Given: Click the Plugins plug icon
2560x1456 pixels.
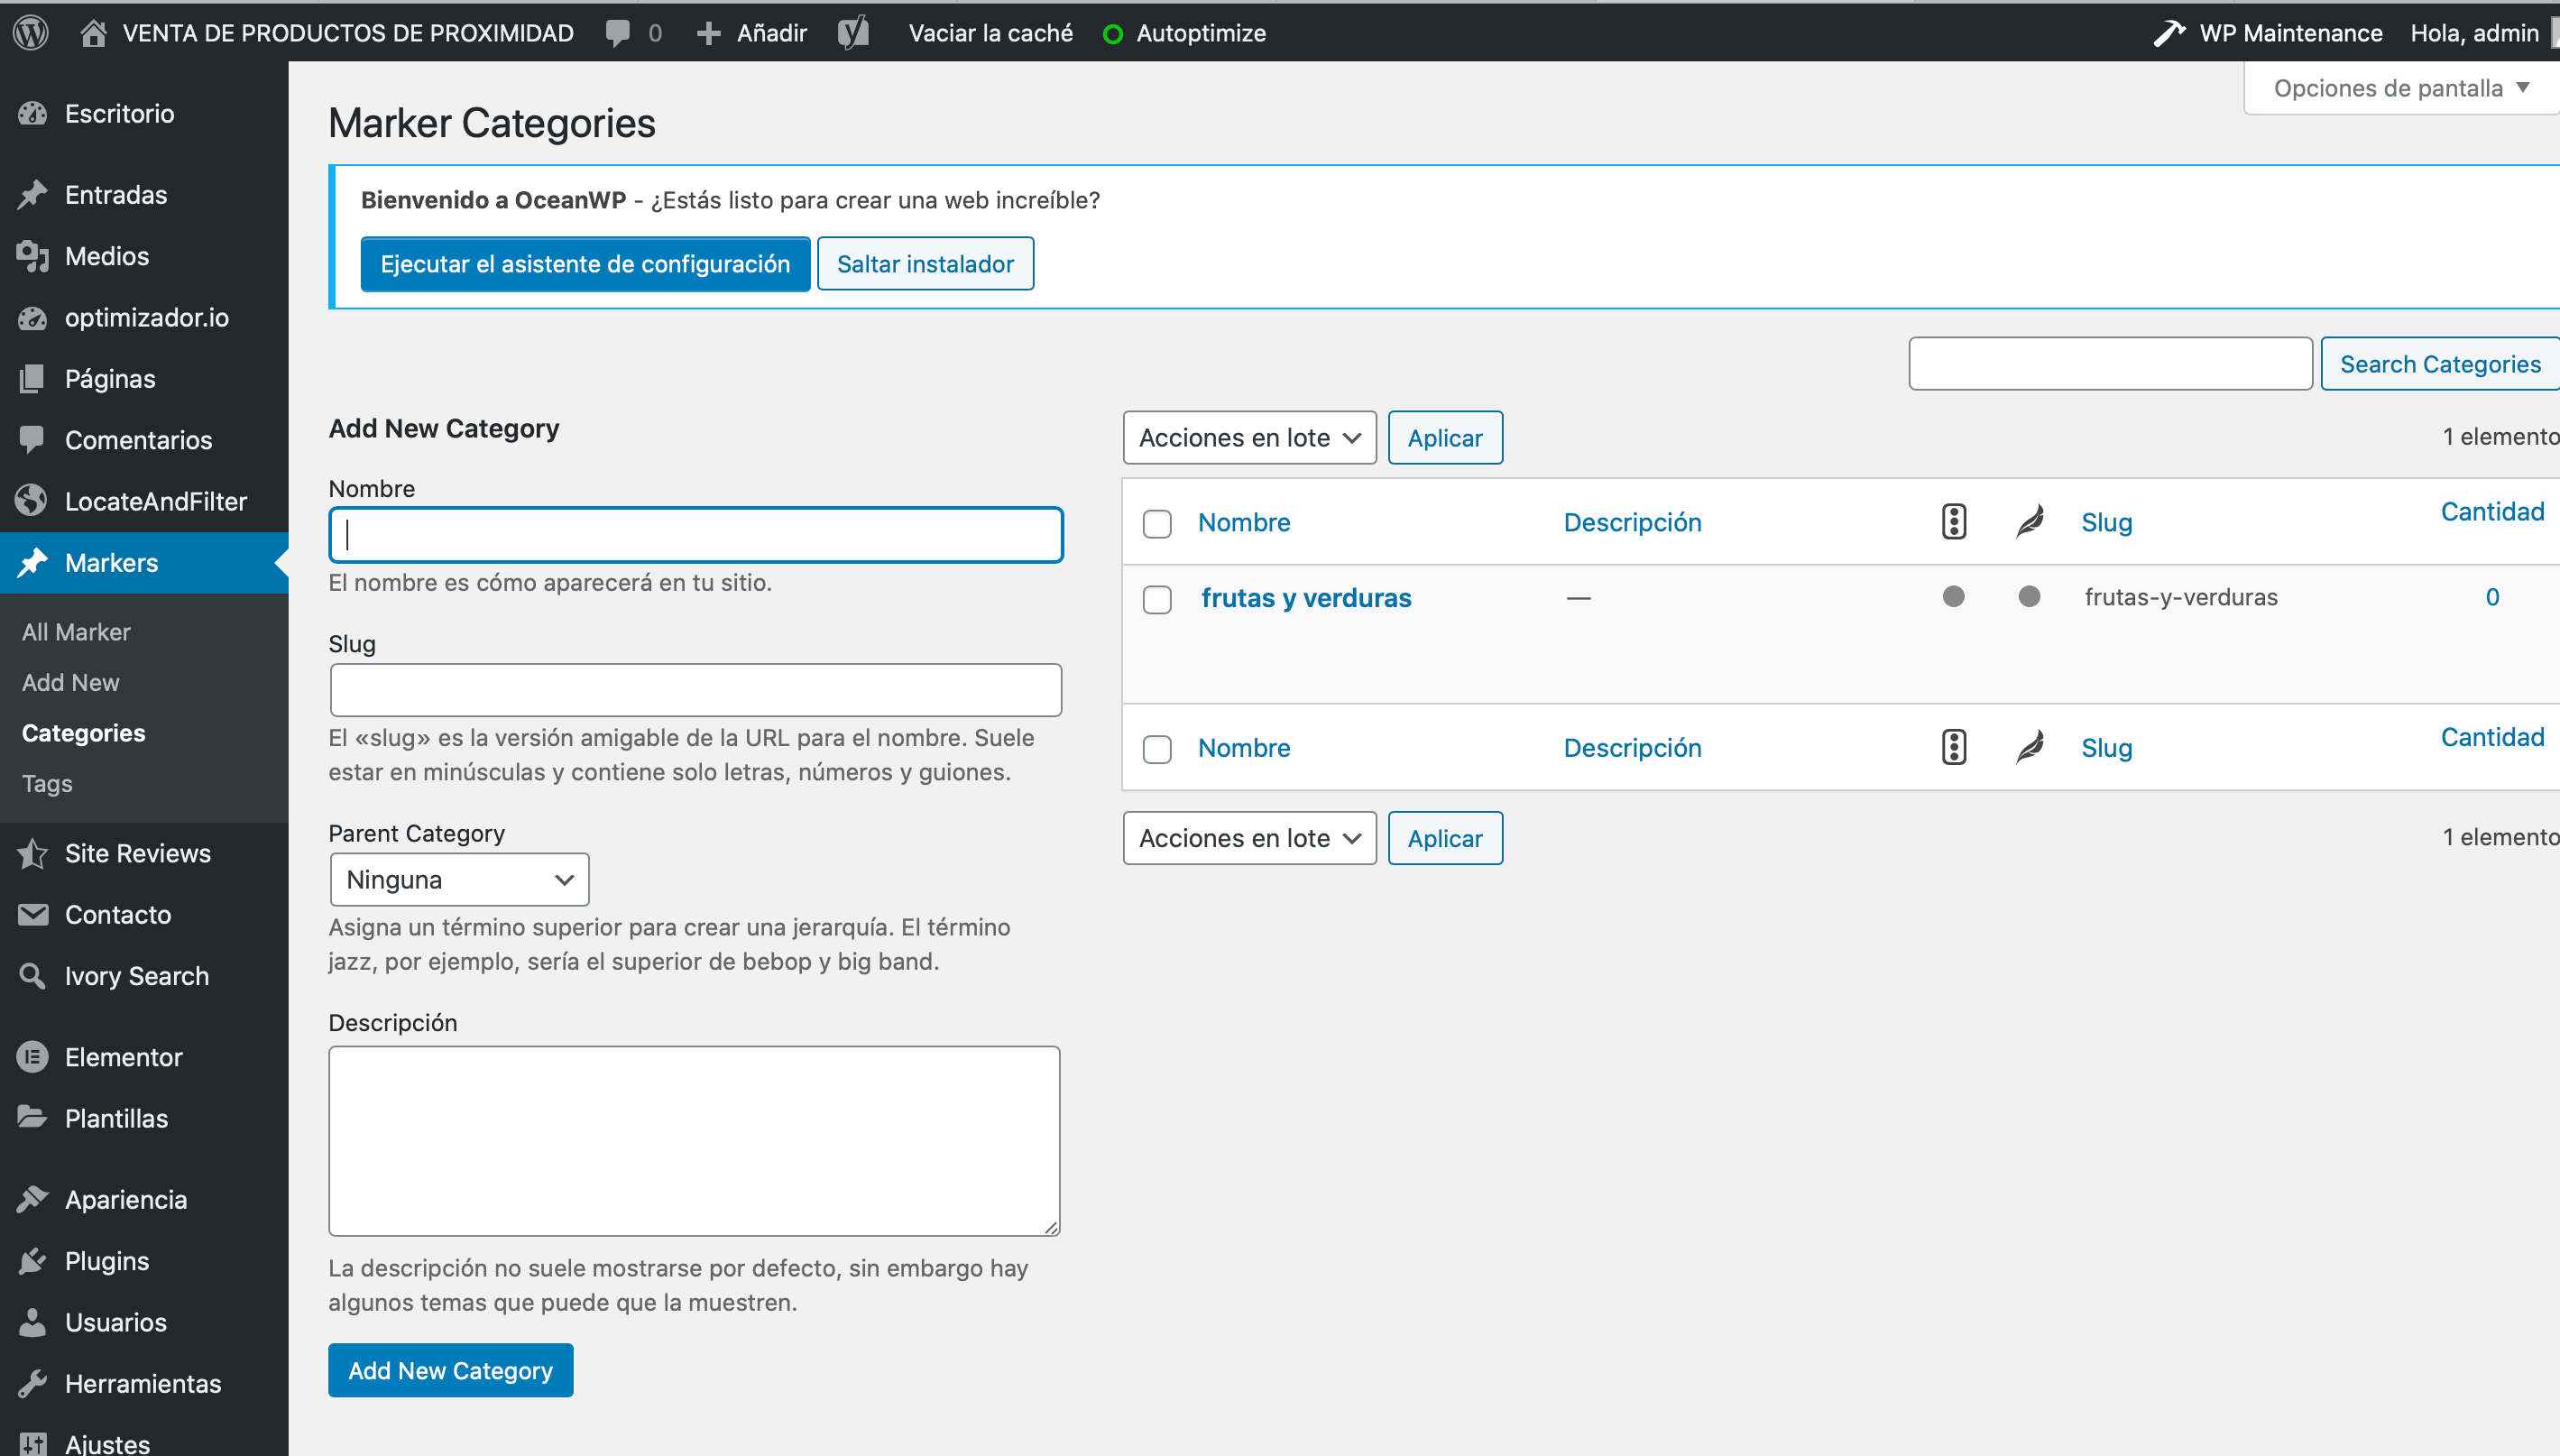Looking at the screenshot, I should point(33,1261).
